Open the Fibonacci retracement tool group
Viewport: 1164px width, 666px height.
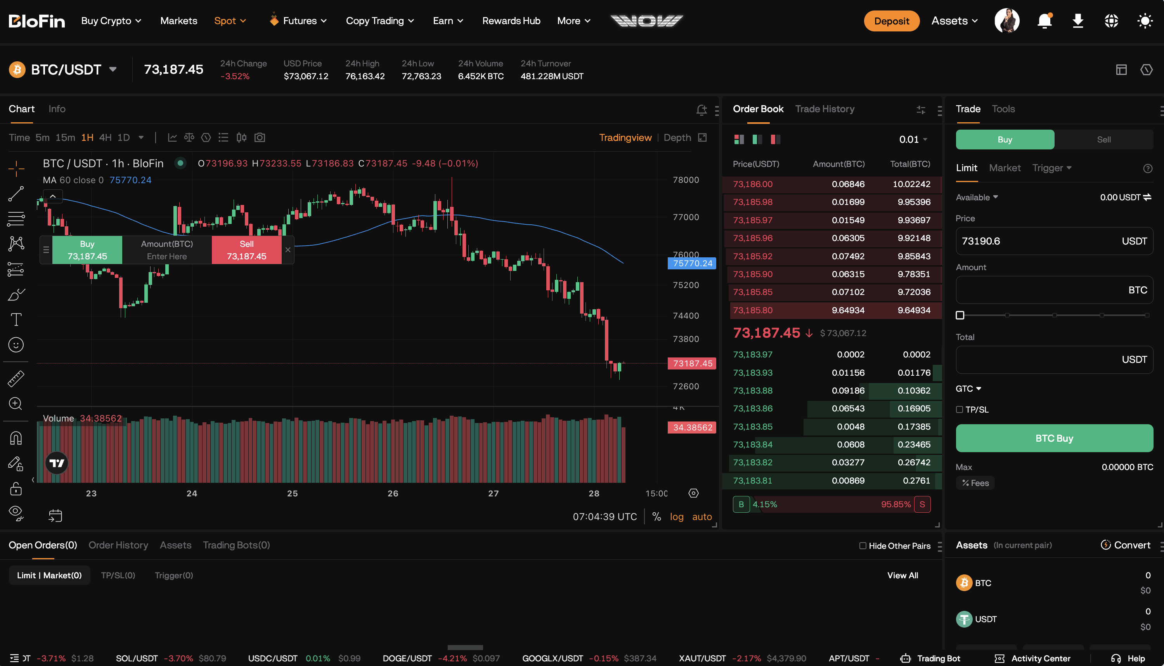click(x=16, y=219)
